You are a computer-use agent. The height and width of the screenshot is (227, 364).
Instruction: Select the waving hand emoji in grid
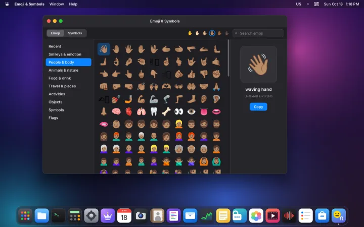pyautogui.click(x=104, y=49)
